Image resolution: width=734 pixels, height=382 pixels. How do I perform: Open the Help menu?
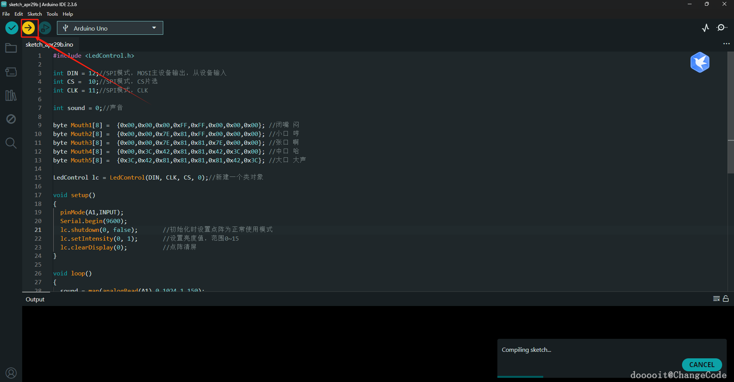point(68,14)
